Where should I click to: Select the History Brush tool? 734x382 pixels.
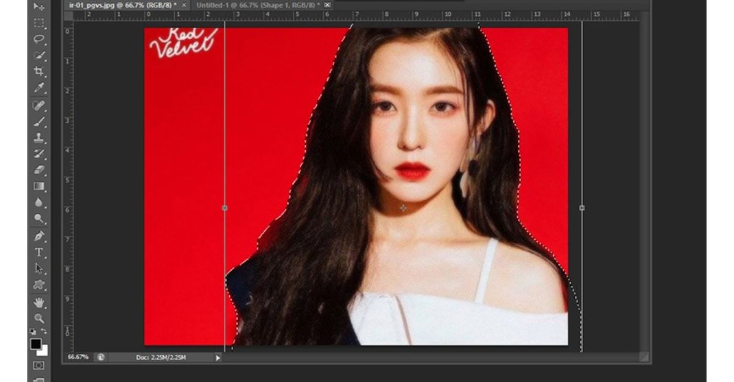pos(39,153)
